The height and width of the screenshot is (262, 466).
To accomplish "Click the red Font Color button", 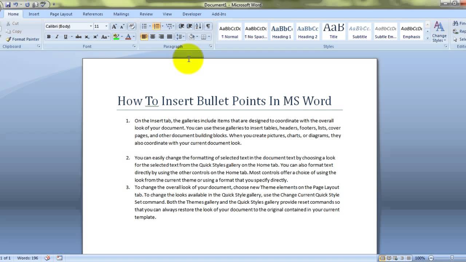I will point(128,37).
